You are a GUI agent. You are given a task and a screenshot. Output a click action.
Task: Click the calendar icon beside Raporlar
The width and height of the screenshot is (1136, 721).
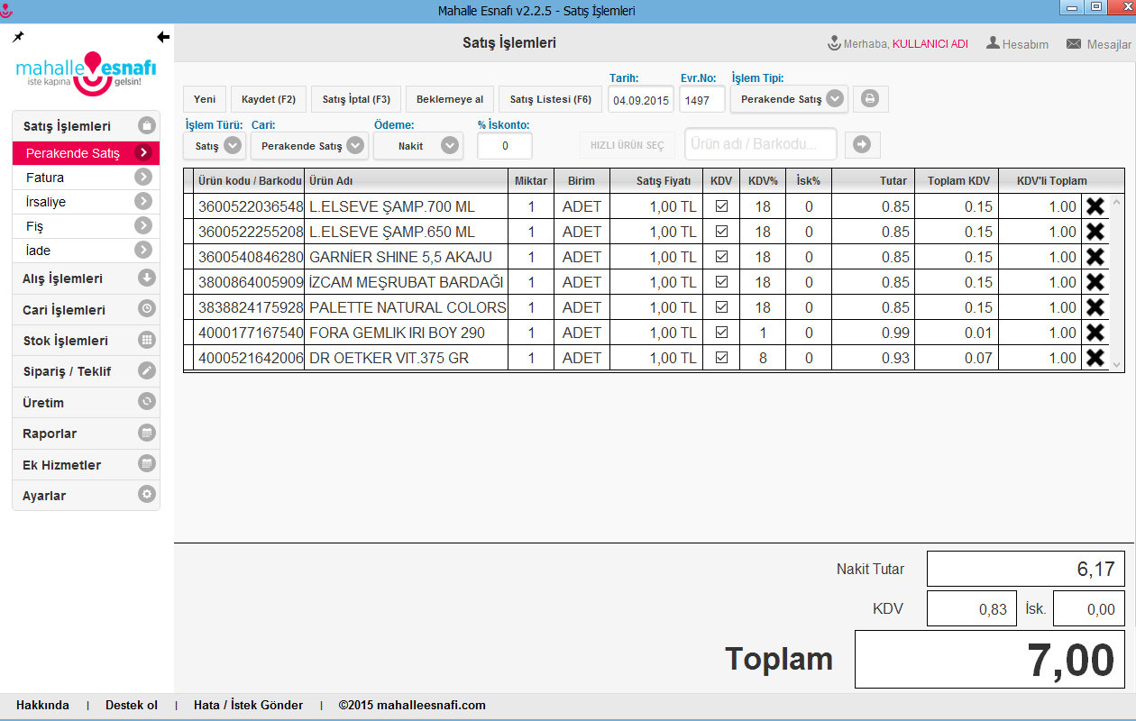click(x=147, y=433)
